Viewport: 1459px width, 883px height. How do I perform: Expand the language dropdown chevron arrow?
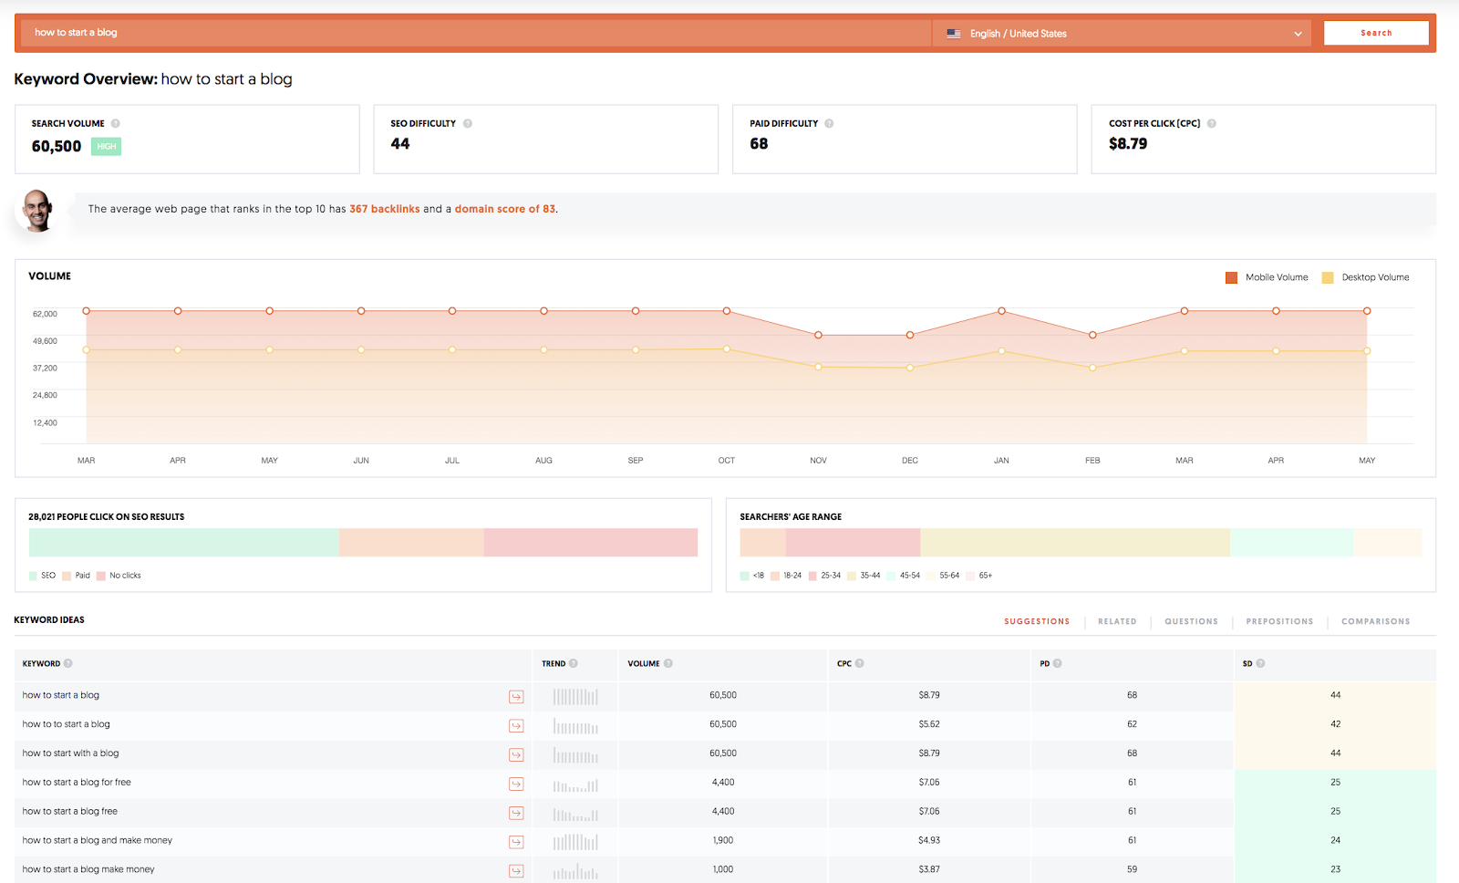(1298, 34)
